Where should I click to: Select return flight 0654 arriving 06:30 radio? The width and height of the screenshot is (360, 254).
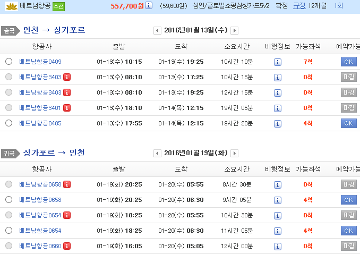click(x=8, y=231)
